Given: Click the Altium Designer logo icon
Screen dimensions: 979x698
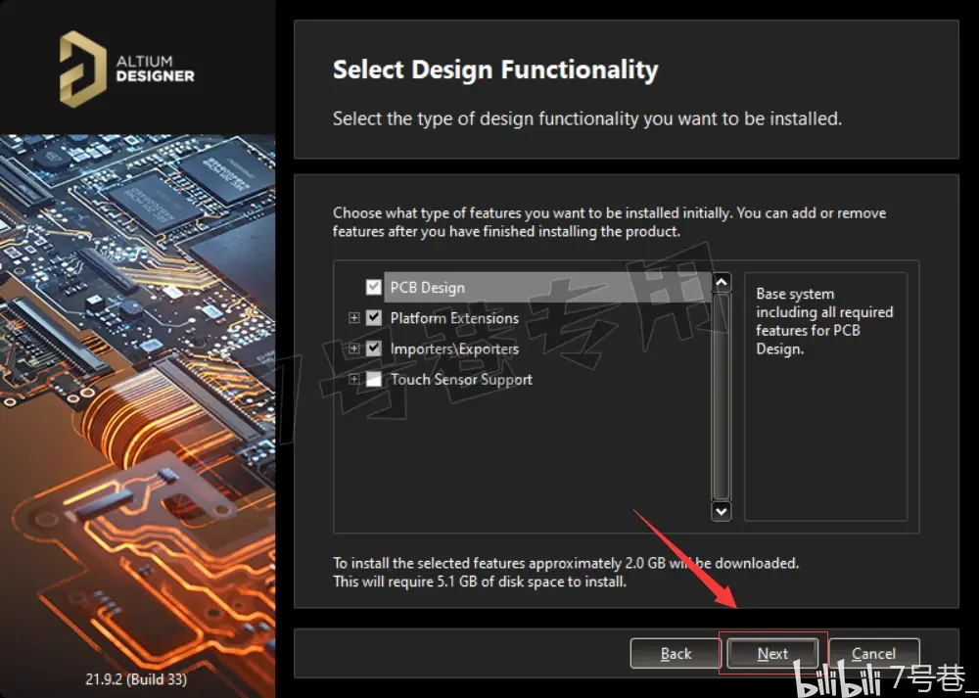Looking at the screenshot, I should pos(83,69).
